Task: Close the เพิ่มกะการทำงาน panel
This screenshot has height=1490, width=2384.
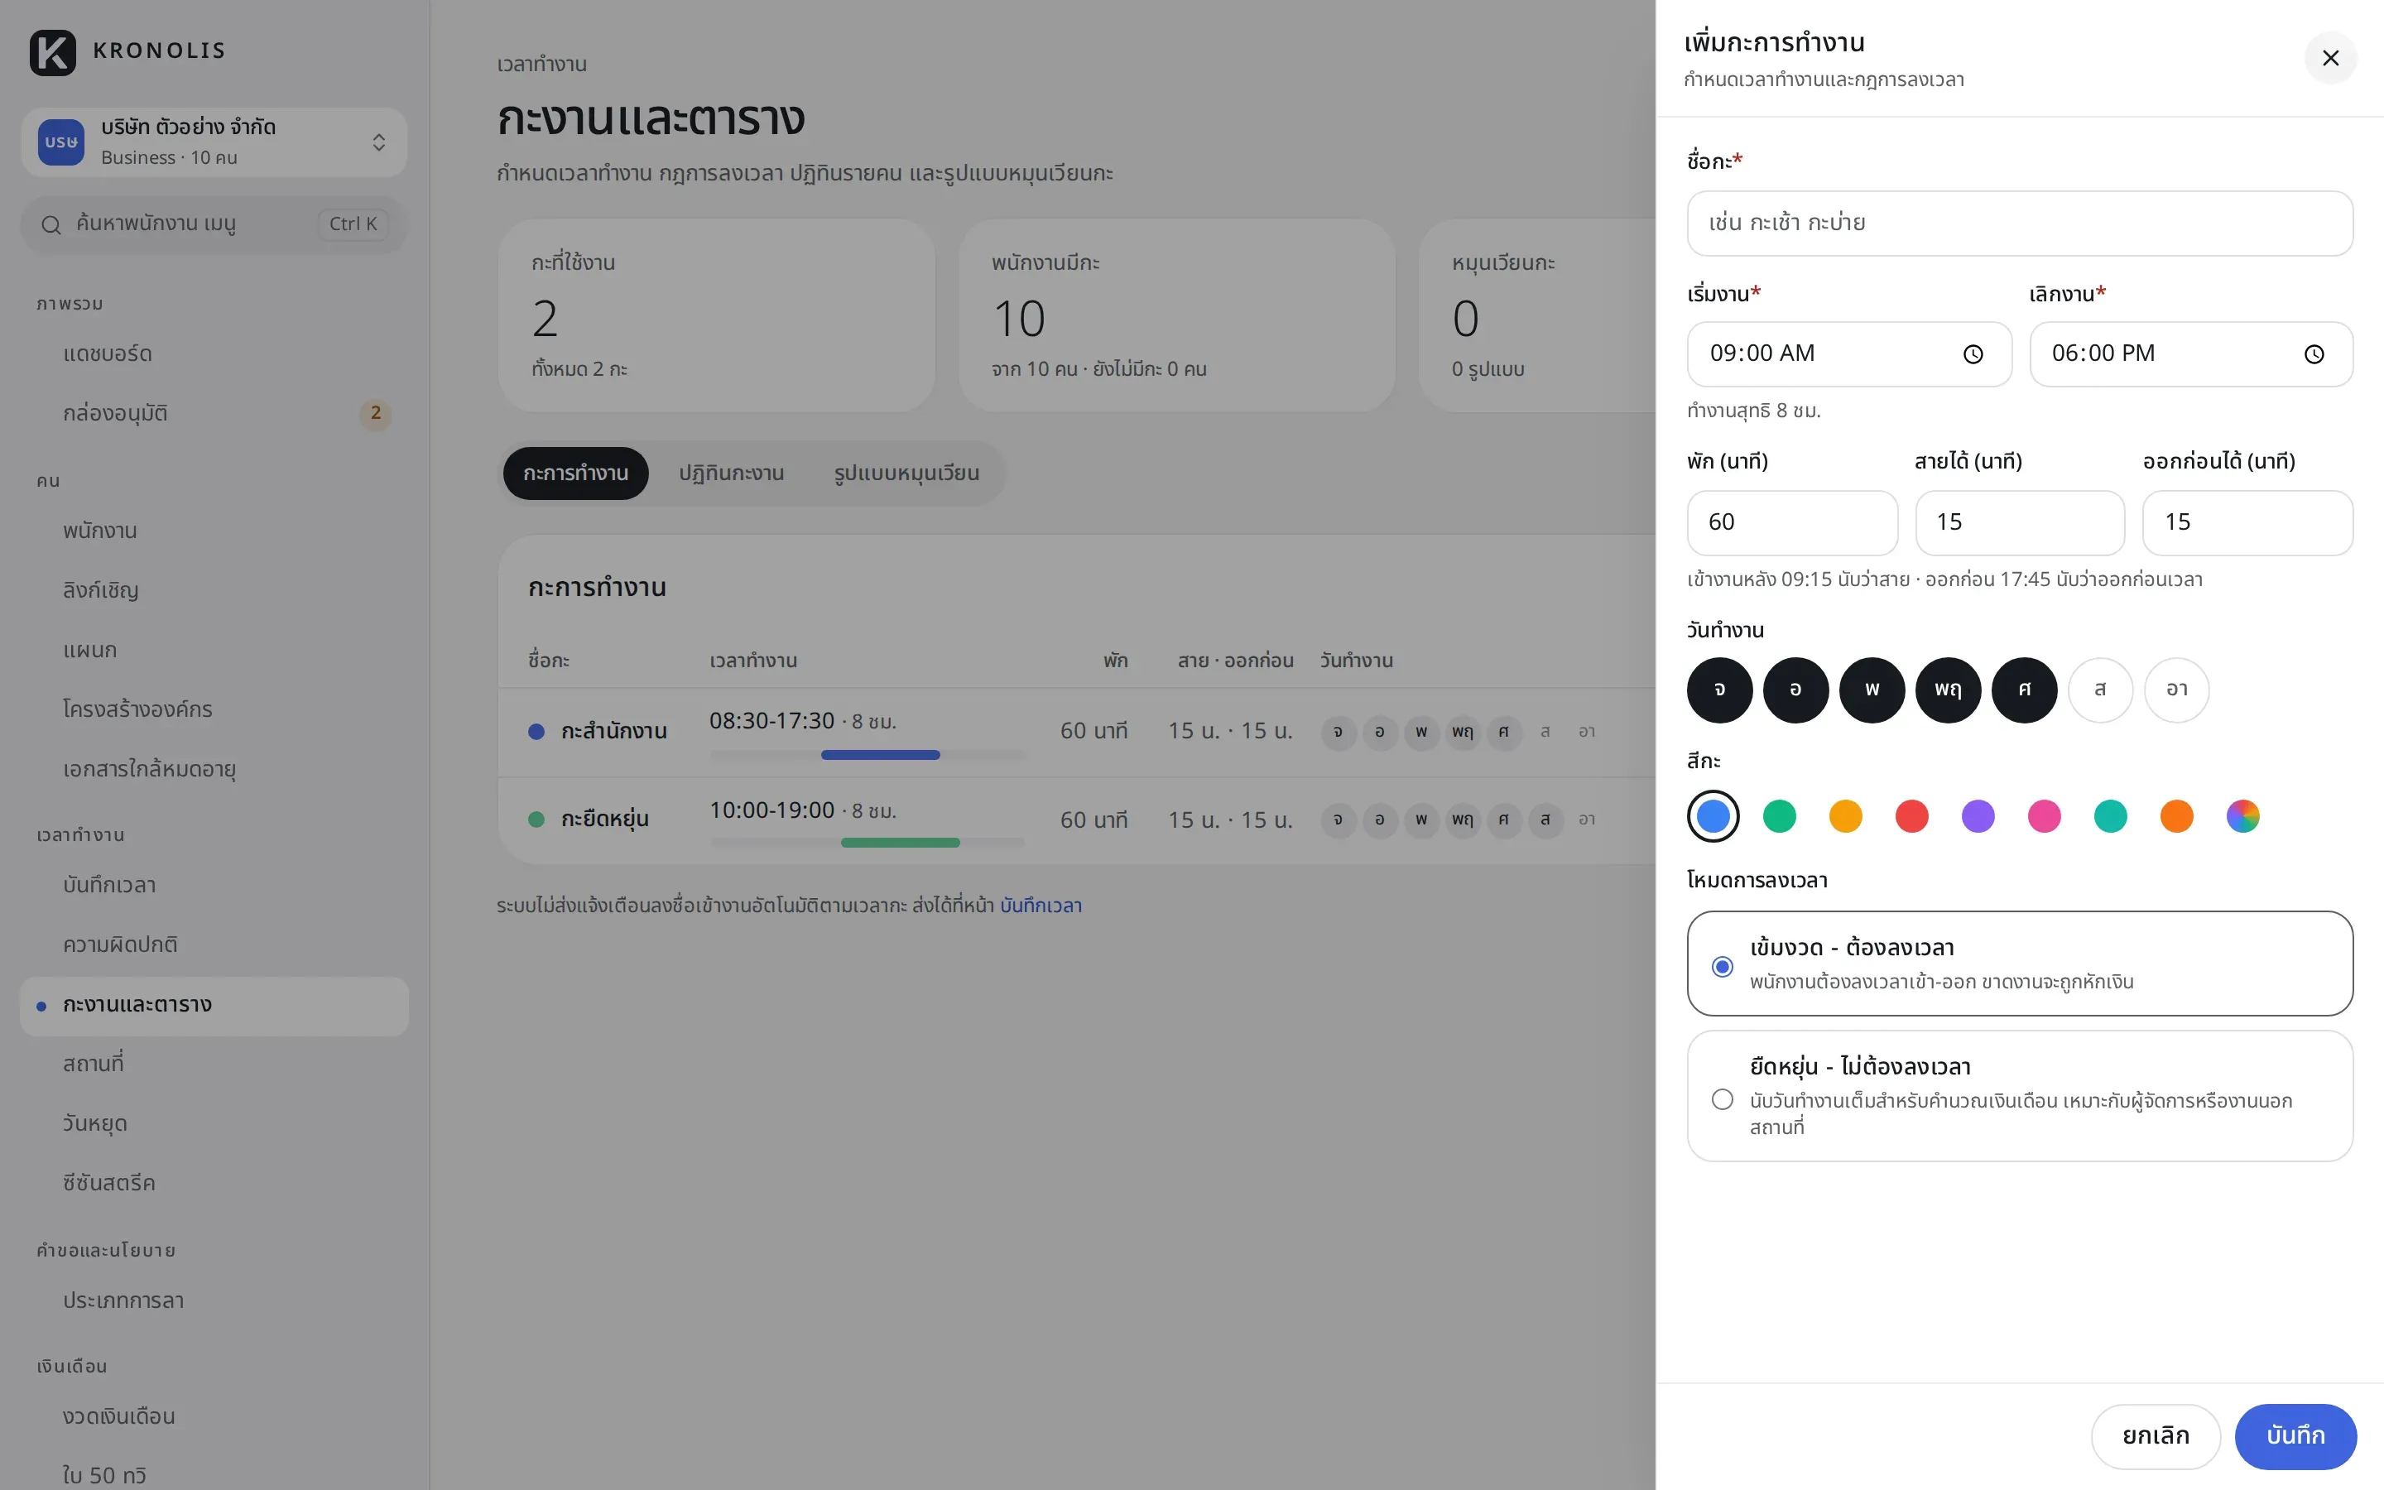Action: pos(2330,58)
